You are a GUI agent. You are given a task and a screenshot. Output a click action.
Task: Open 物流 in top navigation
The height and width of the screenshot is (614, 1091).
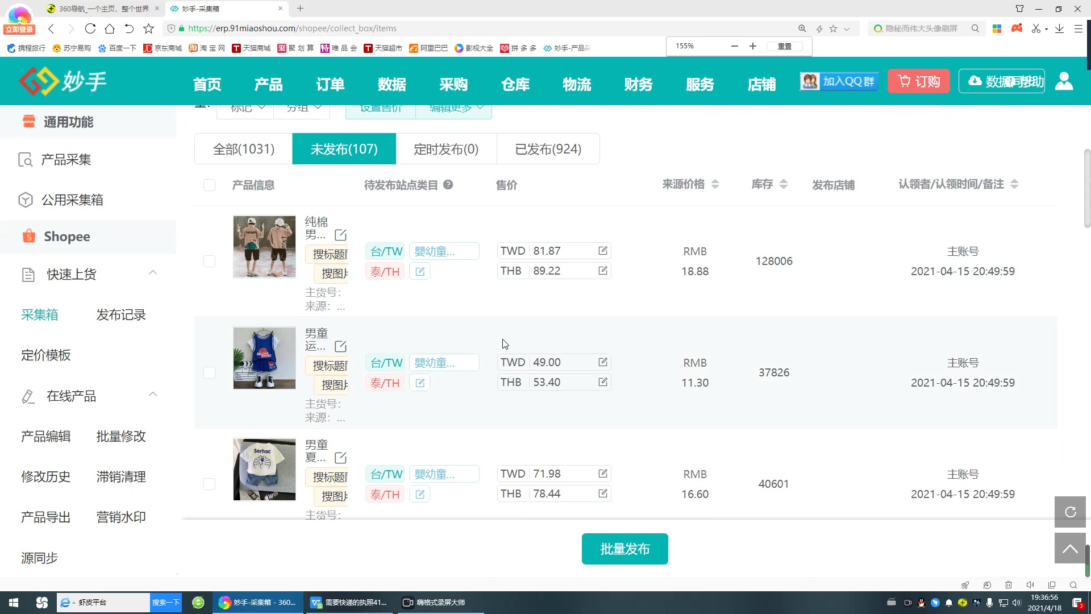click(x=577, y=84)
